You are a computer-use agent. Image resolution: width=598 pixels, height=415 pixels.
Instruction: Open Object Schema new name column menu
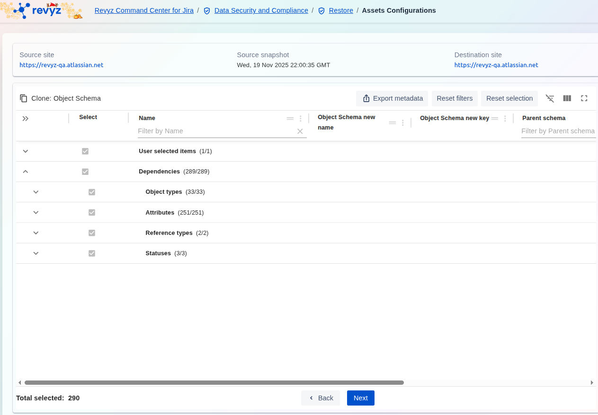(x=403, y=123)
